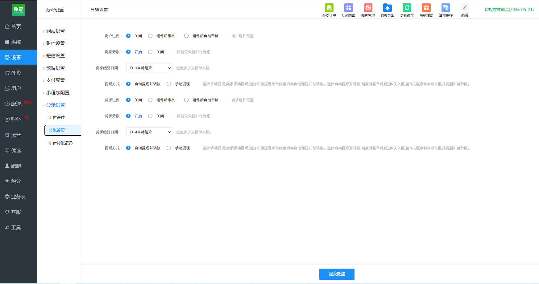Click the 更新缓存 refresh icon
539x284 pixels.
tap(407, 10)
